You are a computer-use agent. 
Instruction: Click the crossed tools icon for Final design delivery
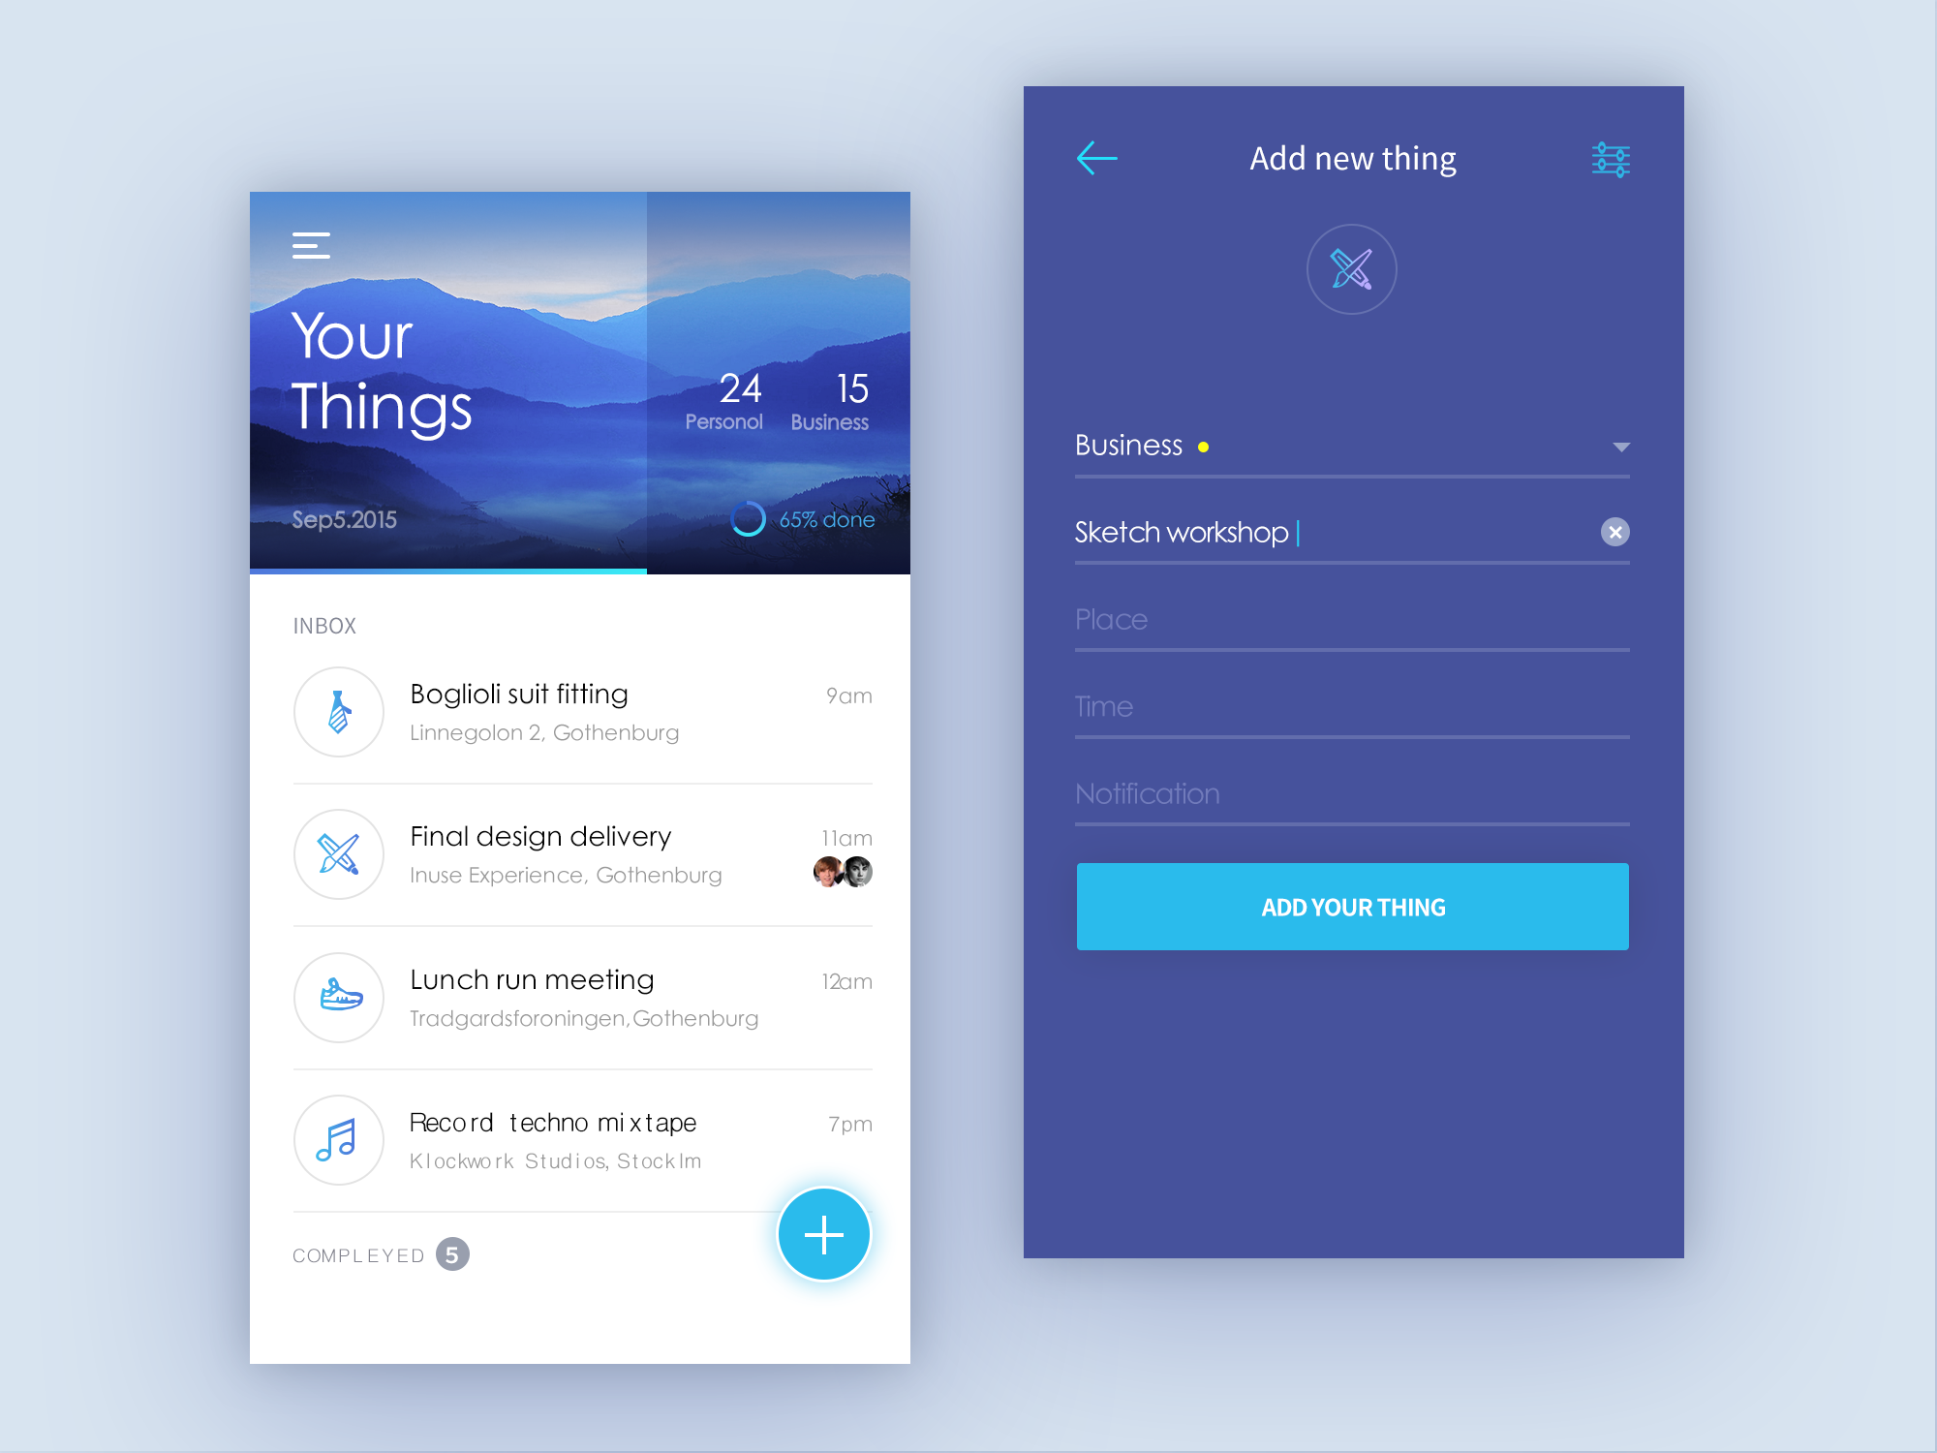[340, 847]
